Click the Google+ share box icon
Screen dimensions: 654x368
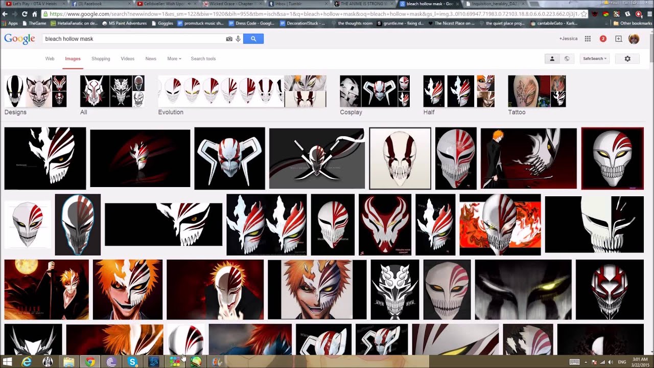tap(618, 39)
